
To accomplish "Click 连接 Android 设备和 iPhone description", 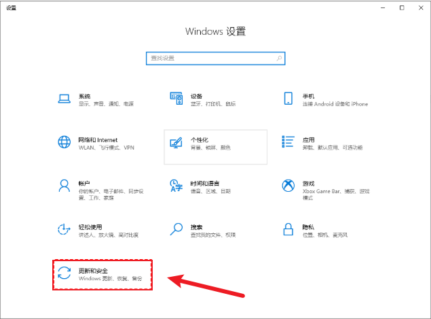I will pyautogui.click(x=335, y=104).
